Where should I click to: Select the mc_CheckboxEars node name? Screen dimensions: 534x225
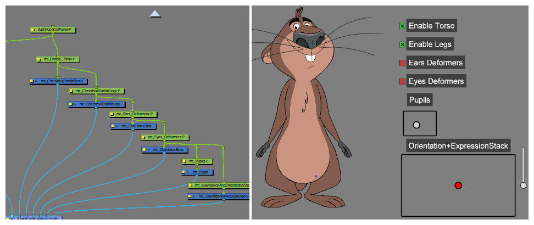point(136,126)
